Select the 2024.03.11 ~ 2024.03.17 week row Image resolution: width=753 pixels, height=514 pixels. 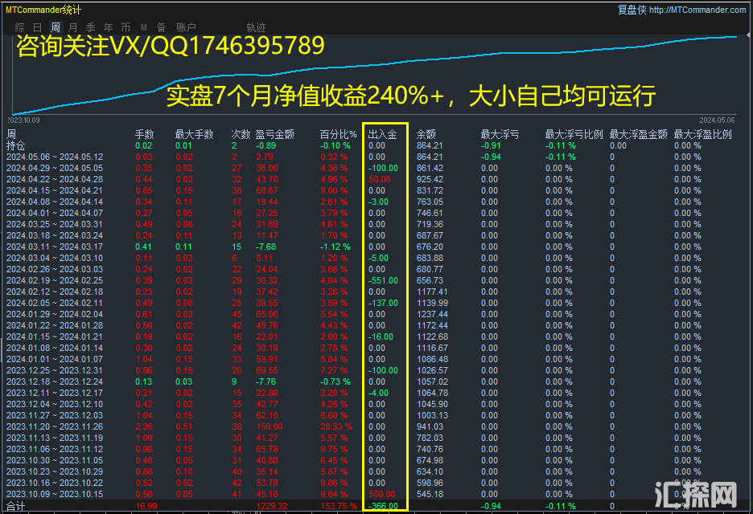(x=55, y=247)
